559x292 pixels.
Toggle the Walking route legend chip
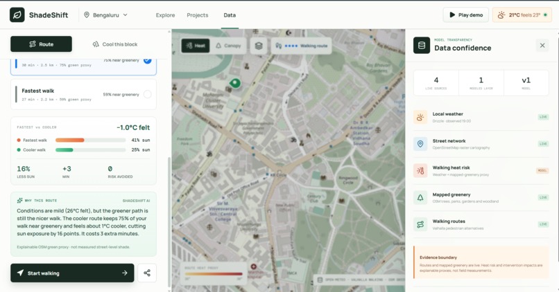point(302,46)
